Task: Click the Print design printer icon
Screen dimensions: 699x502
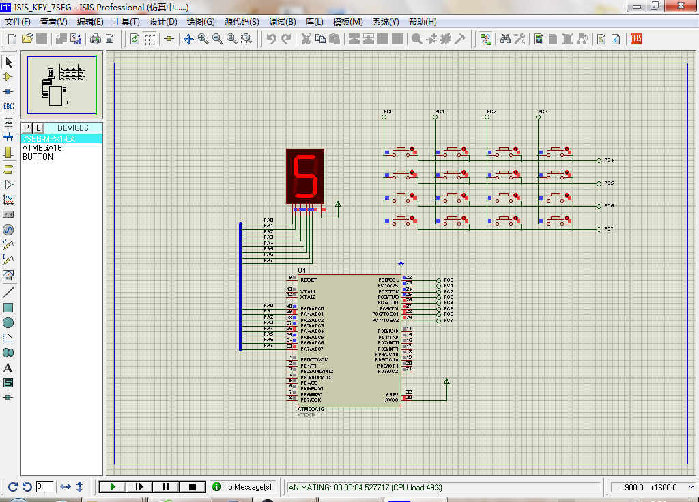Action: point(96,39)
